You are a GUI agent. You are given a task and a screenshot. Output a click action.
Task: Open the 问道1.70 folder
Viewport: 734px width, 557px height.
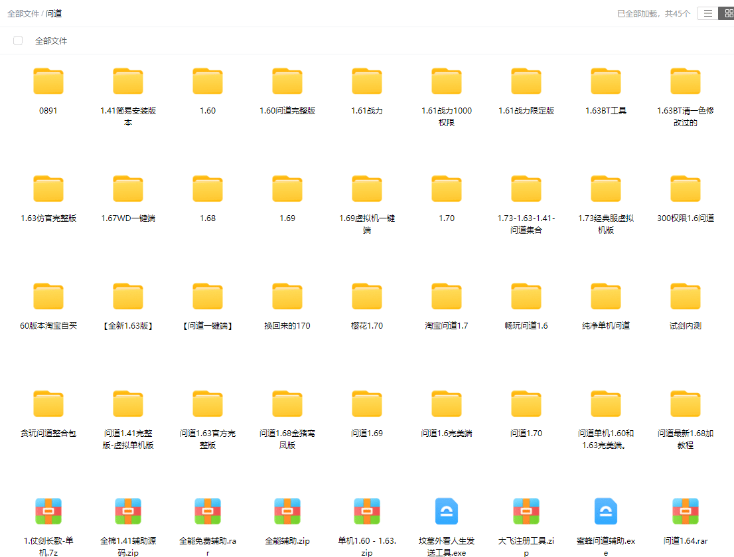point(526,404)
